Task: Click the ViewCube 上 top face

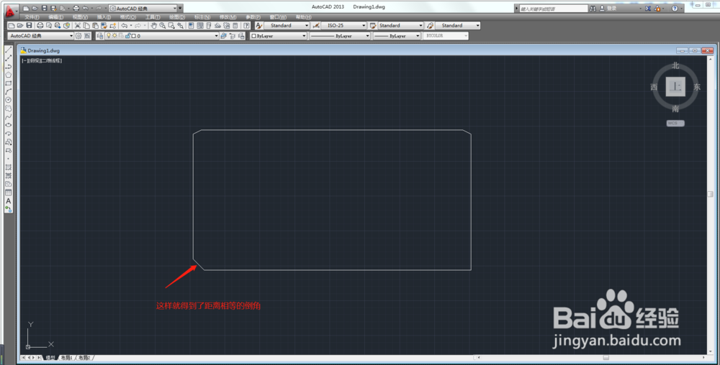Action: [x=675, y=86]
